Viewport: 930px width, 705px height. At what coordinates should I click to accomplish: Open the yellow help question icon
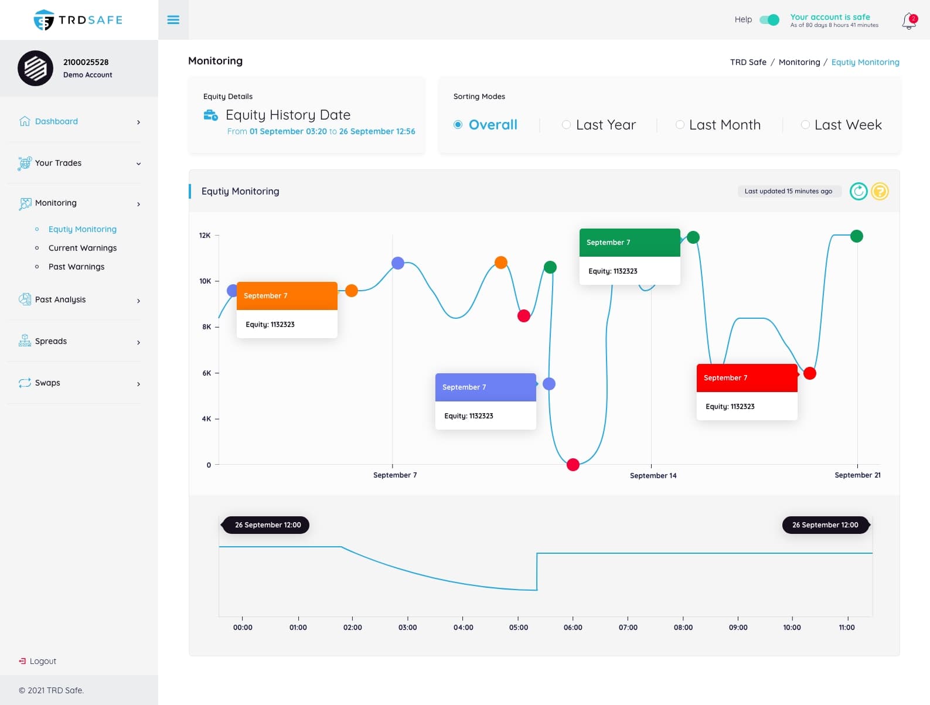[880, 191]
